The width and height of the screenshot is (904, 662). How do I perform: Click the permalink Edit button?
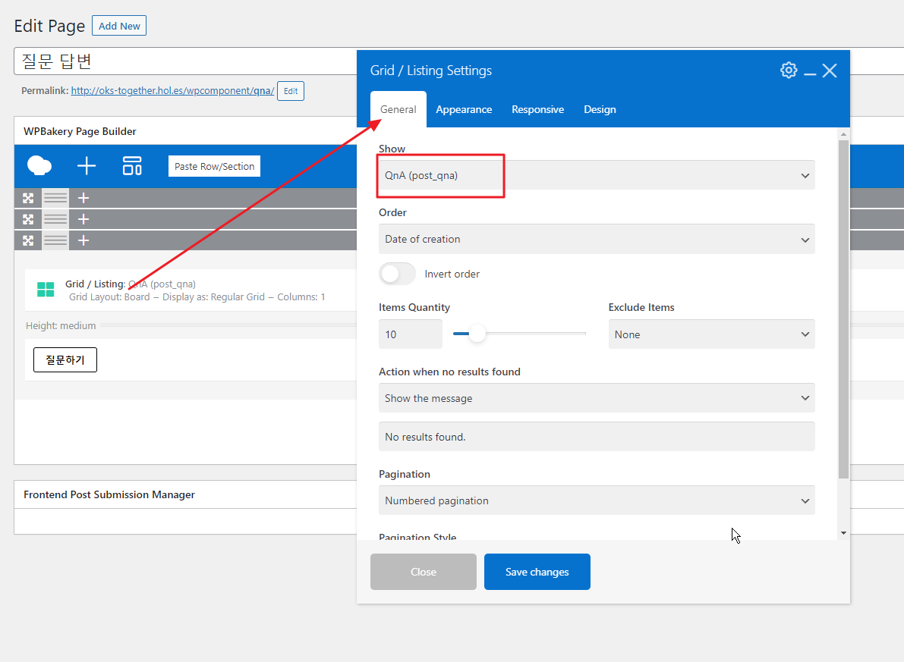pyautogui.click(x=291, y=91)
